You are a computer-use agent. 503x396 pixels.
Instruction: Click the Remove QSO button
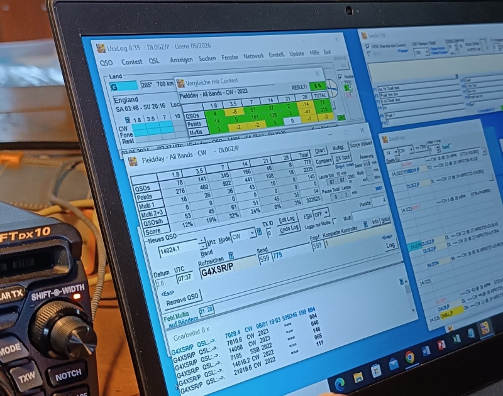(182, 299)
